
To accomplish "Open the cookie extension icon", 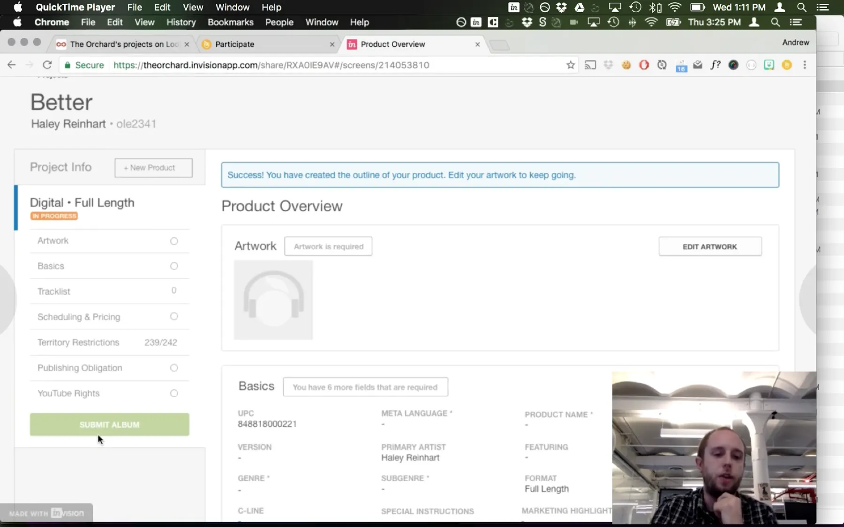I will click(626, 65).
